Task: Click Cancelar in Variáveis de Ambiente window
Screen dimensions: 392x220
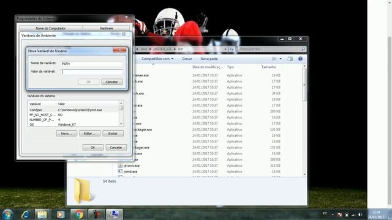Action: coord(116,147)
